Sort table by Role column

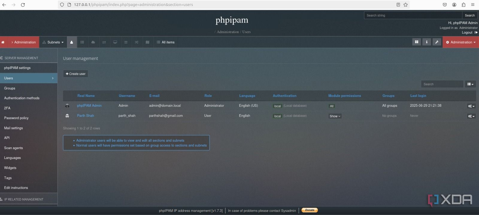(208, 96)
